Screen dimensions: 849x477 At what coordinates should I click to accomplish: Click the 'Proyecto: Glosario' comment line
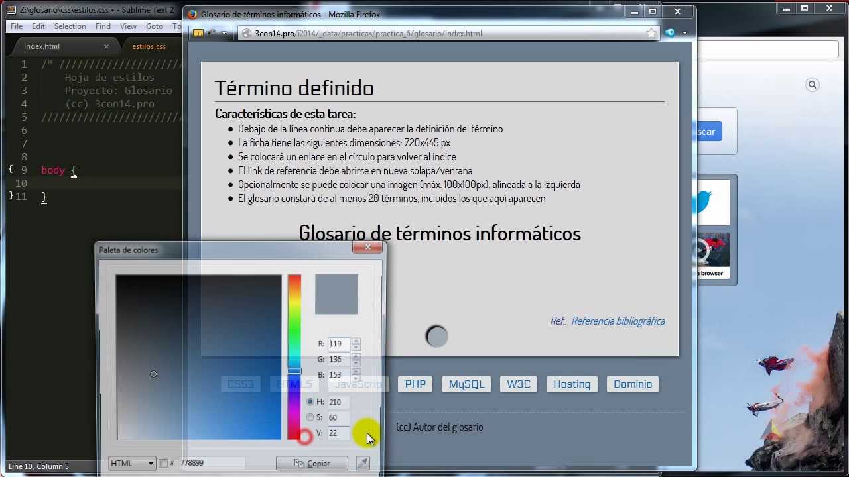pyautogui.click(x=118, y=91)
